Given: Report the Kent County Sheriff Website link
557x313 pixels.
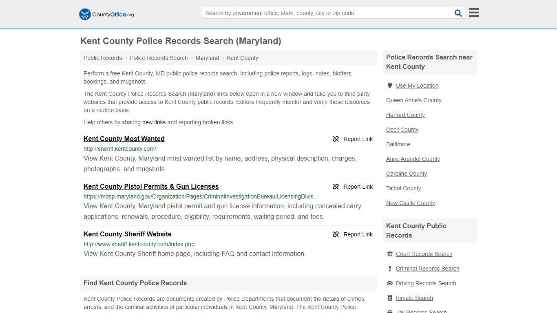Looking at the screenshot, I should coord(353,234).
